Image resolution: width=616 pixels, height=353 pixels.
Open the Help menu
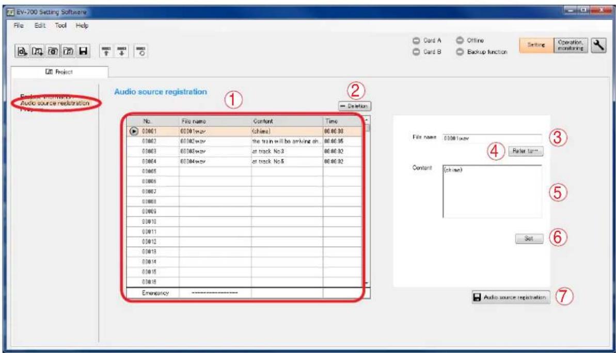(82, 25)
